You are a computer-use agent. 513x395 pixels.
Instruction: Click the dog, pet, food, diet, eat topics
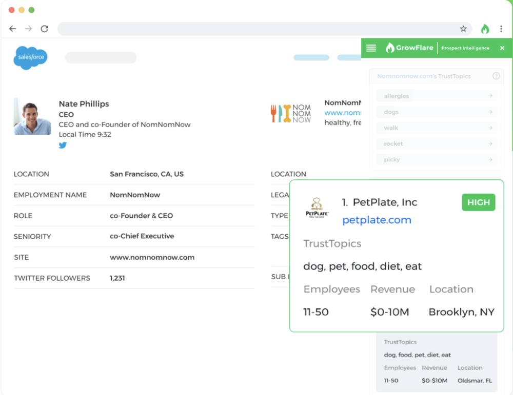(x=362, y=266)
